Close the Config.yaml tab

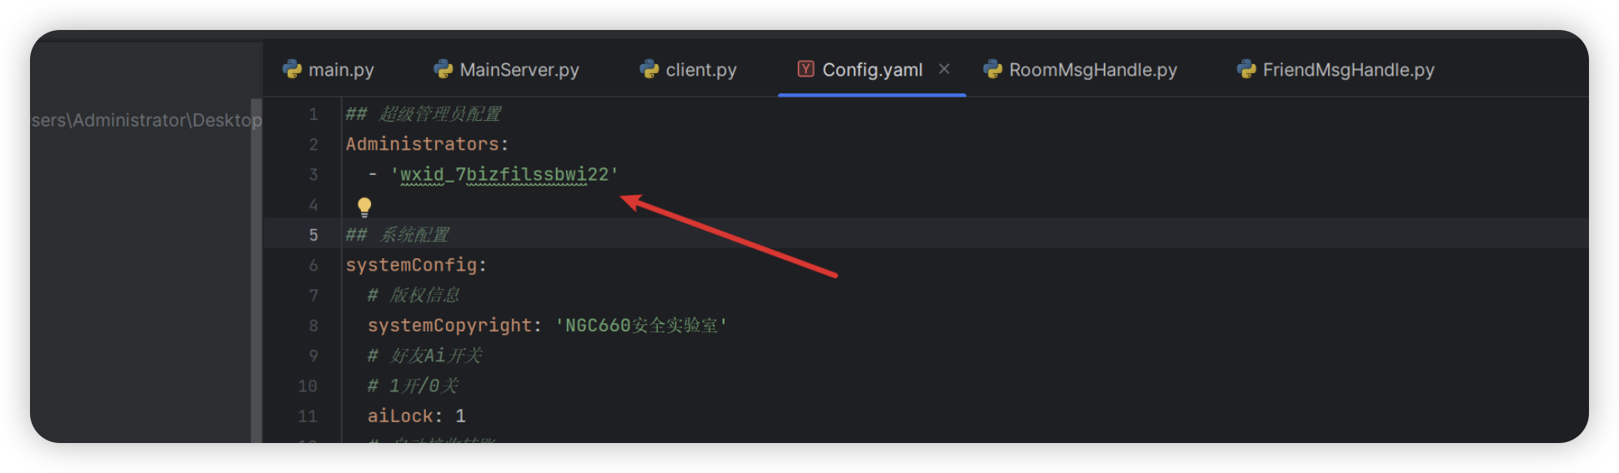pyautogui.click(x=945, y=69)
